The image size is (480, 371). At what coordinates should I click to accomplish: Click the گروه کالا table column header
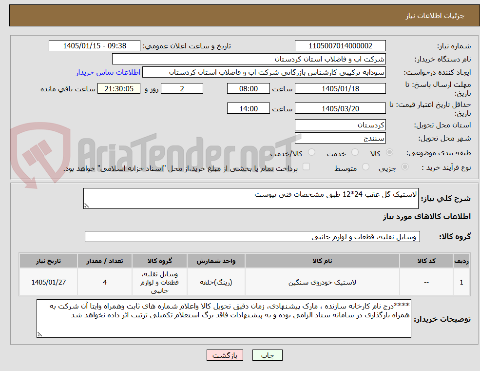tap(159, 261)
